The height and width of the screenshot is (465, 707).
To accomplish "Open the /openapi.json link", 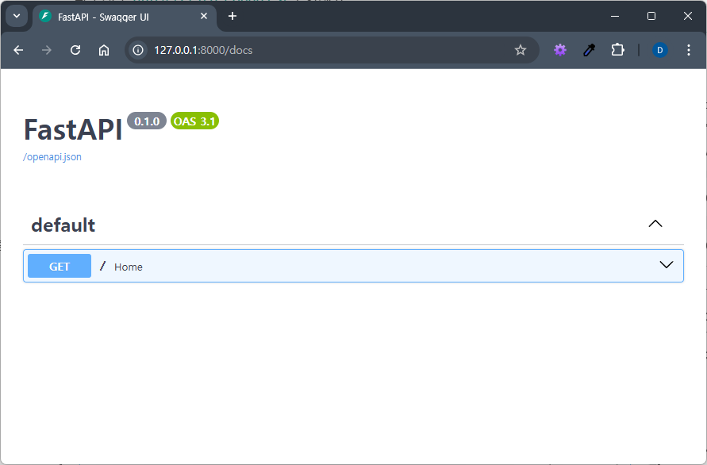I will point(52,157).
